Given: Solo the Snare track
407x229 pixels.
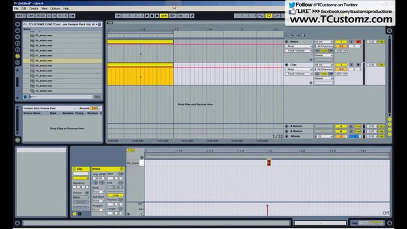Looking at the screenshot, I should (x=351, y=42).
